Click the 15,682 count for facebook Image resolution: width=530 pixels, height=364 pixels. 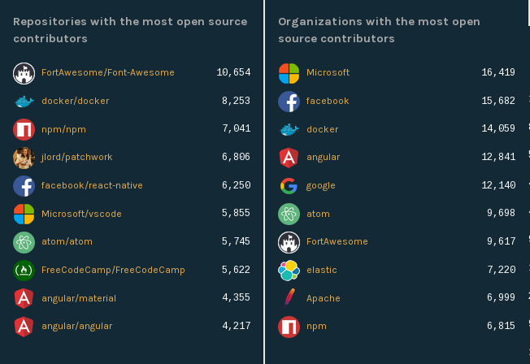click(498, 101)
